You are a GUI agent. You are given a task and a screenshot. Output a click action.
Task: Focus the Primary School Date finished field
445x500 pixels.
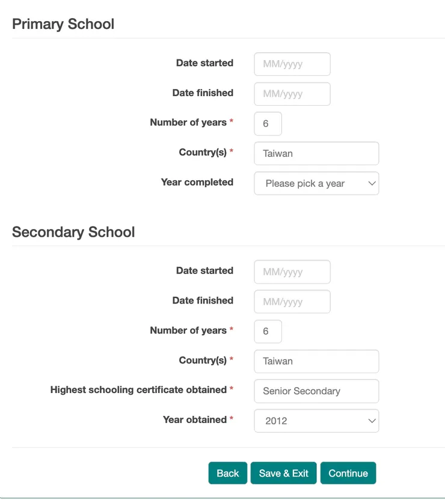point(292,94)
